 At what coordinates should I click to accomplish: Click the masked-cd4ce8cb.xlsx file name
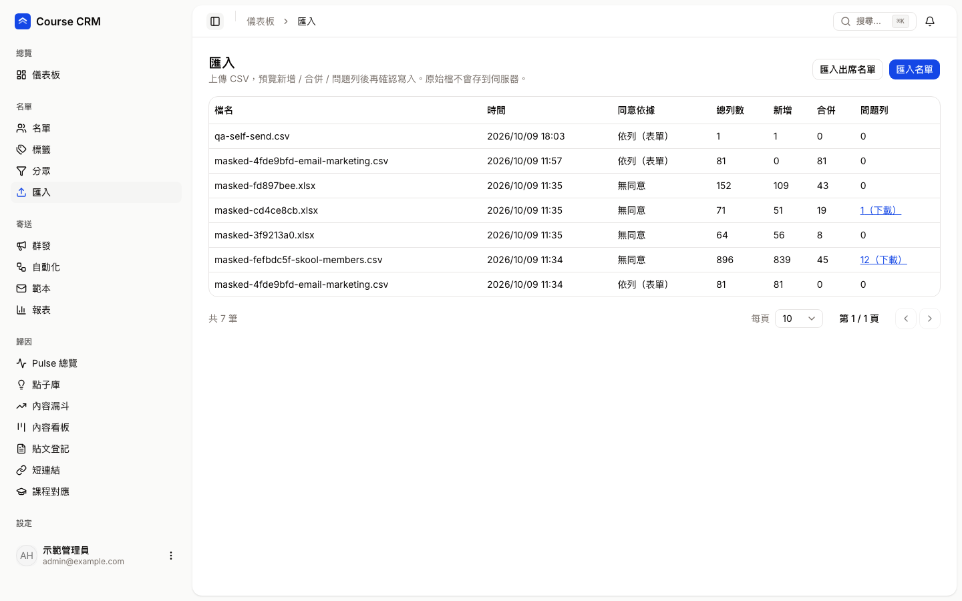[266, 210]
